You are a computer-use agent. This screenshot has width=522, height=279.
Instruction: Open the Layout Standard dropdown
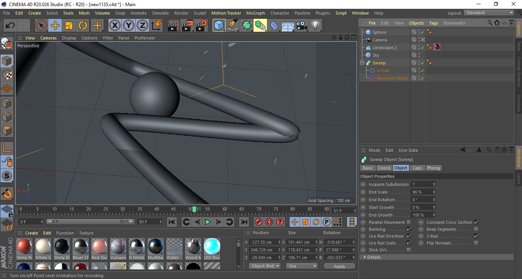pyautogui.click(x=489, y=13)
